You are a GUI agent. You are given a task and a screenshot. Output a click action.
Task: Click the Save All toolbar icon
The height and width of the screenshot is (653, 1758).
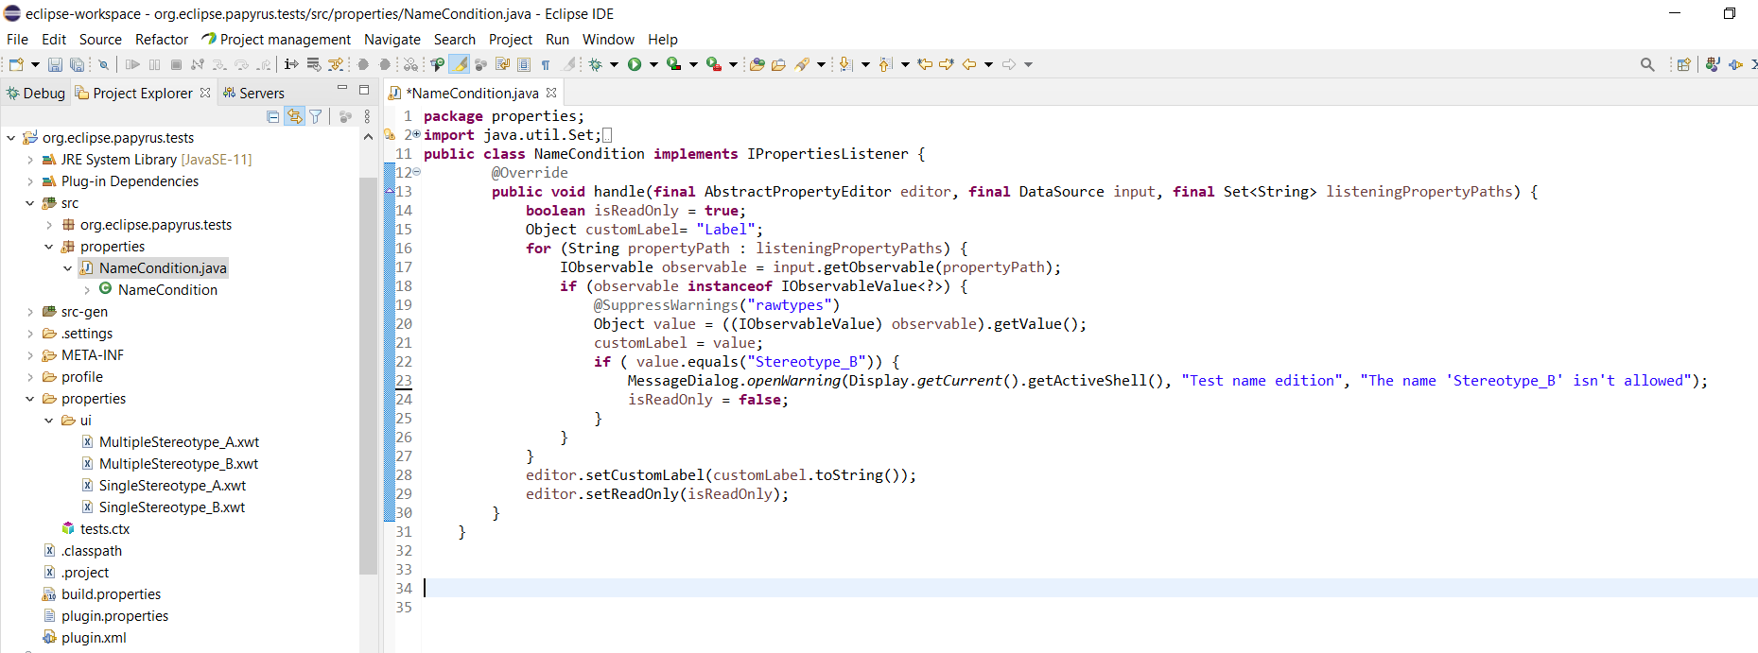pos(78,64)
